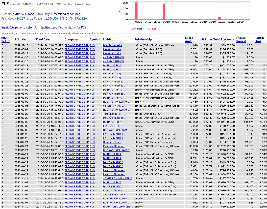The image size is (267, 209).
Task: Sort by Share Amt. column header
Action: (x=189, y=39)
